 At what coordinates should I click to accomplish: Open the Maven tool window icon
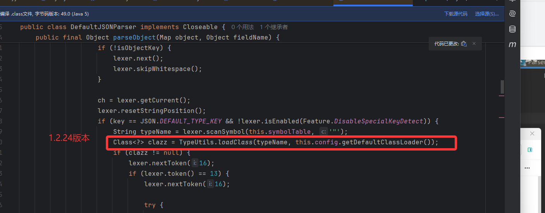(512, 45)
